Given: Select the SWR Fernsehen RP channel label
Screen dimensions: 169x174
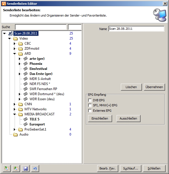Looking at the screenshot, I should pyautogui.click(x=43, y=89).
